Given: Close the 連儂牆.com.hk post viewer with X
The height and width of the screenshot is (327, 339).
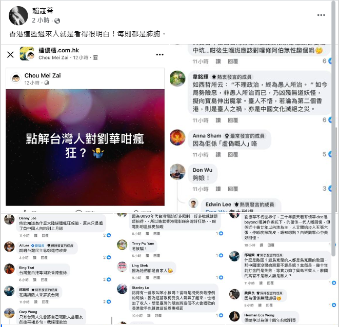Looking at the screenshot, I should [10, 54].
